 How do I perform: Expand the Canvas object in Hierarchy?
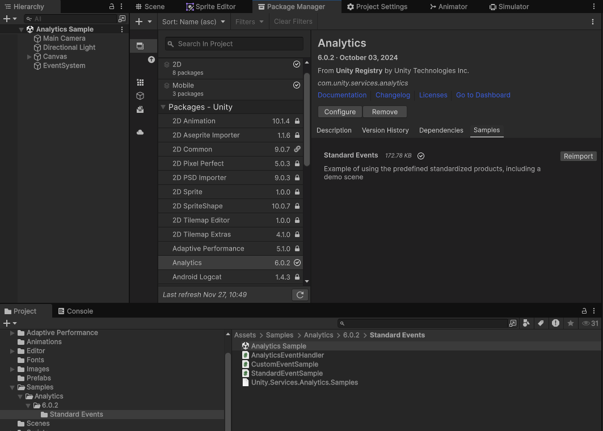[x=29, y=57]
